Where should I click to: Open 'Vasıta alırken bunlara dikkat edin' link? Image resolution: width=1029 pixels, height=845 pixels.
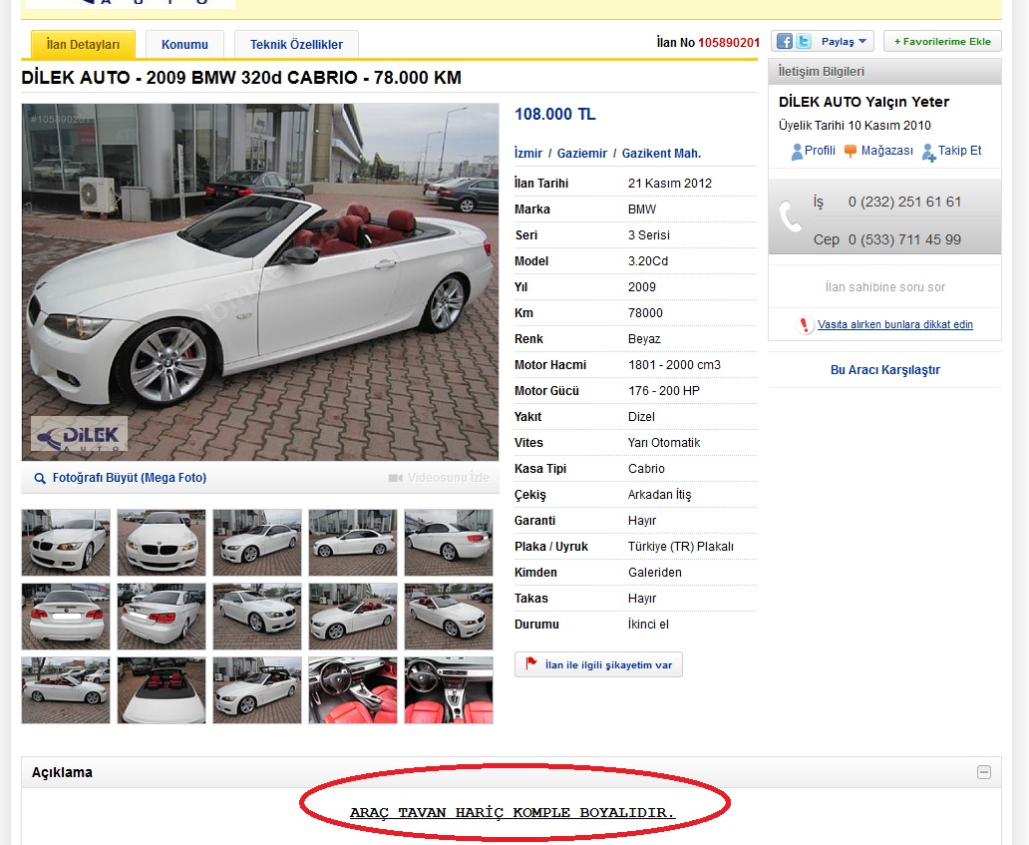tap(895, 324)
